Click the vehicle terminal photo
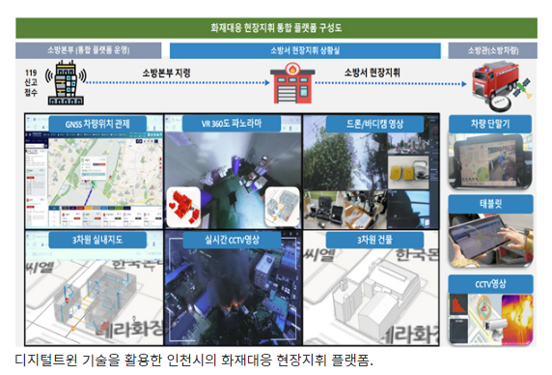The width and height of the screenshot is (552, 375). 490,161
